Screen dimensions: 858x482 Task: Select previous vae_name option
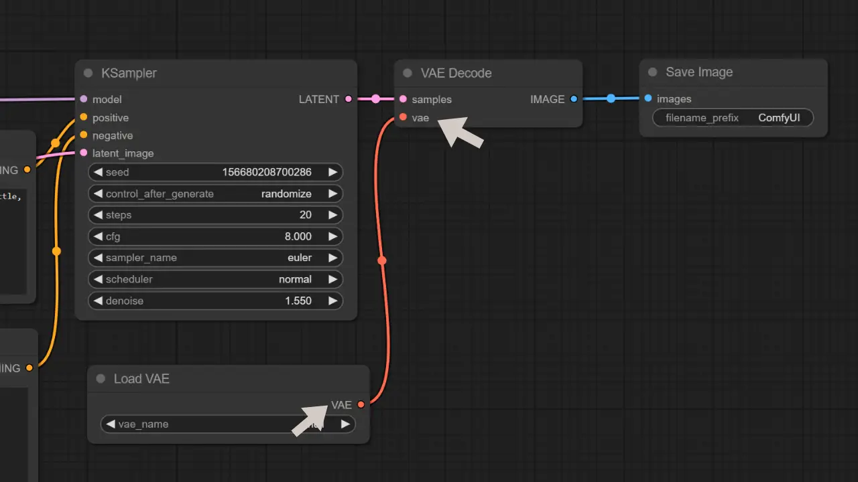pos(111,424)
